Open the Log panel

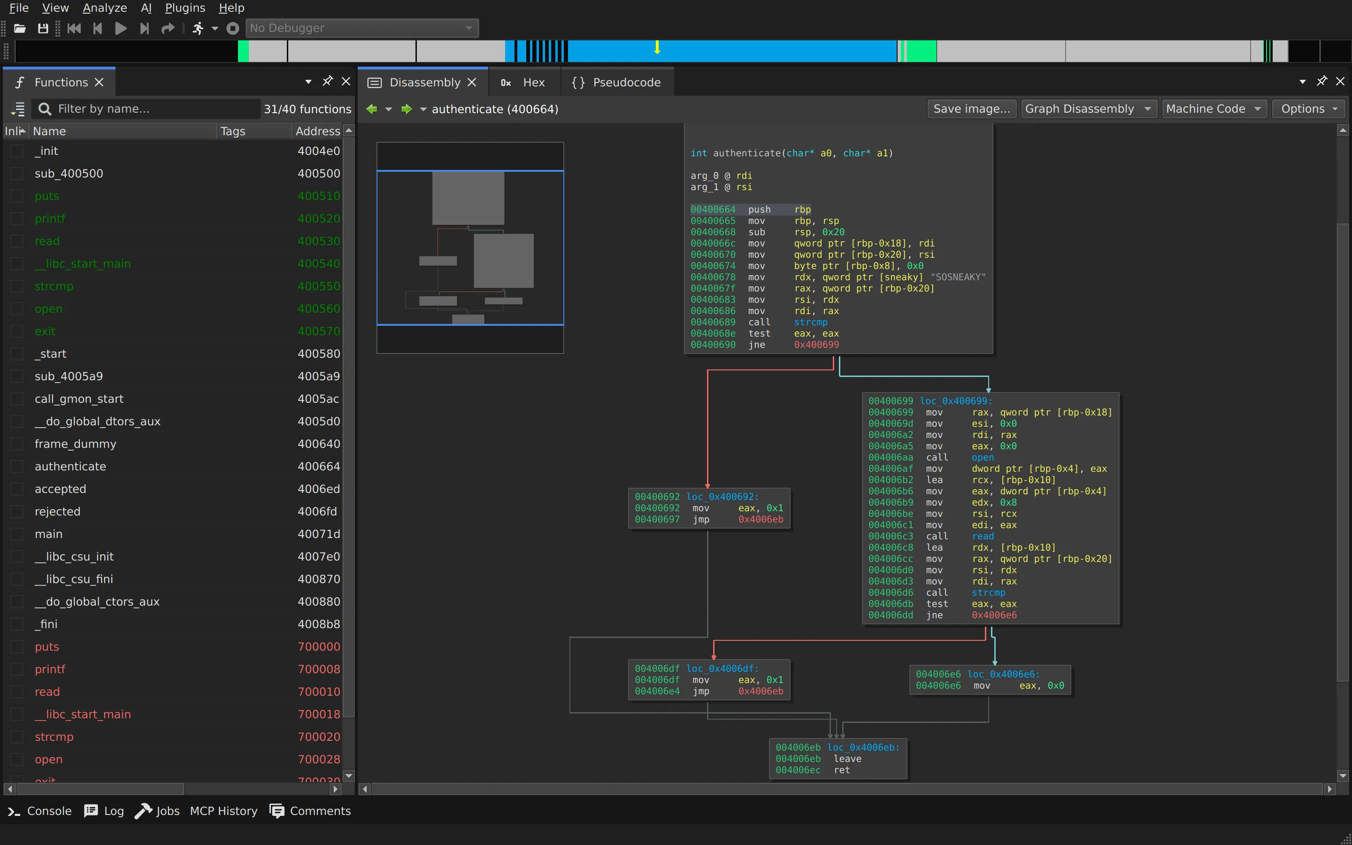(104, 811)
